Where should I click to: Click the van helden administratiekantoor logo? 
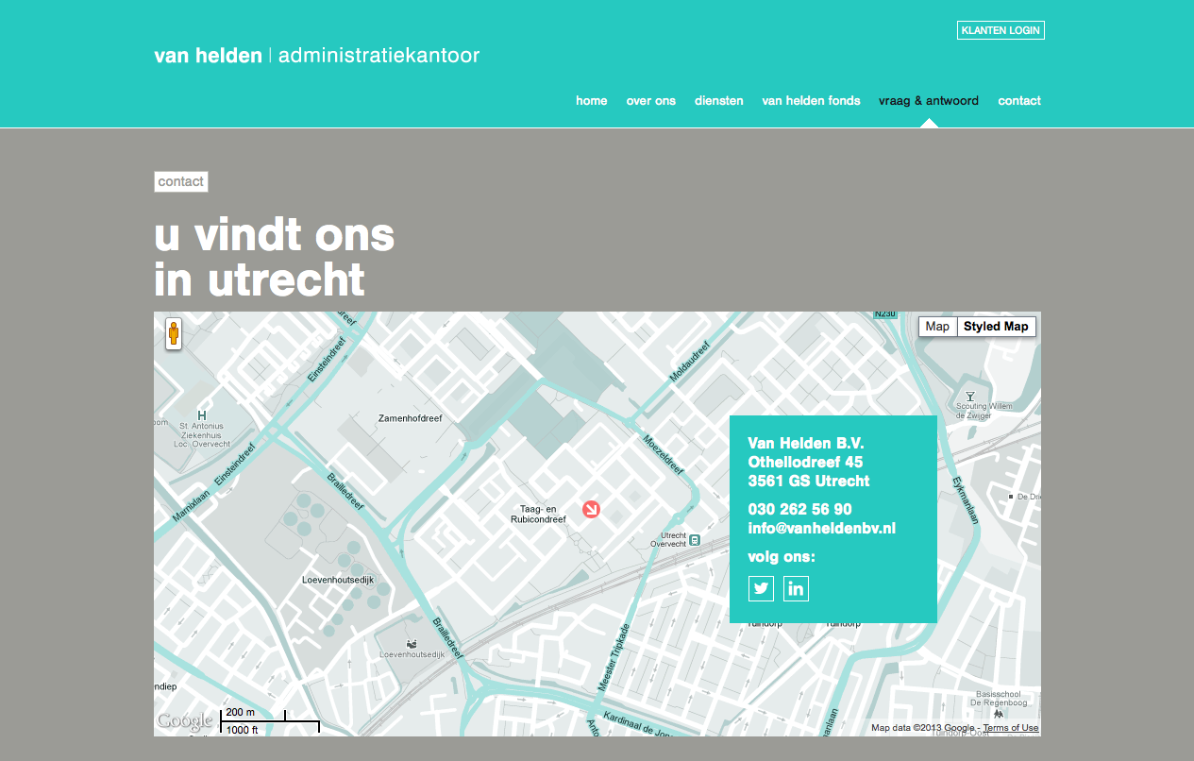click(x=317, y=56)
